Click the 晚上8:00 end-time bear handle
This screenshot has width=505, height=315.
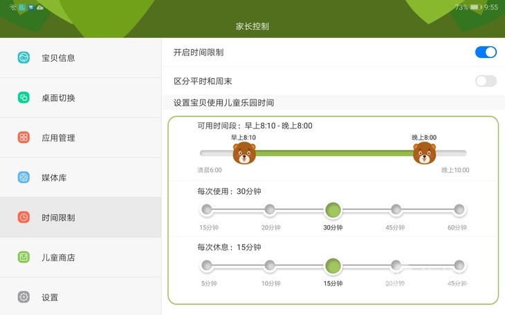[x=424, y=153]
